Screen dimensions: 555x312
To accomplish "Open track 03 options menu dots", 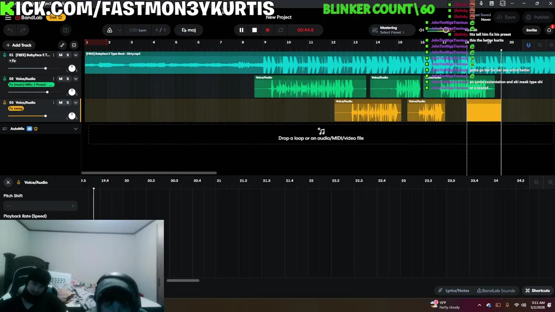I will click(53, 103).
